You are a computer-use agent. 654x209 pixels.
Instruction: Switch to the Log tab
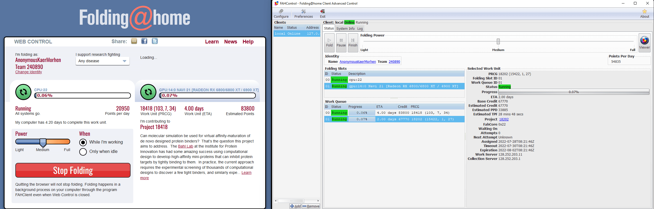coord(360,29)
